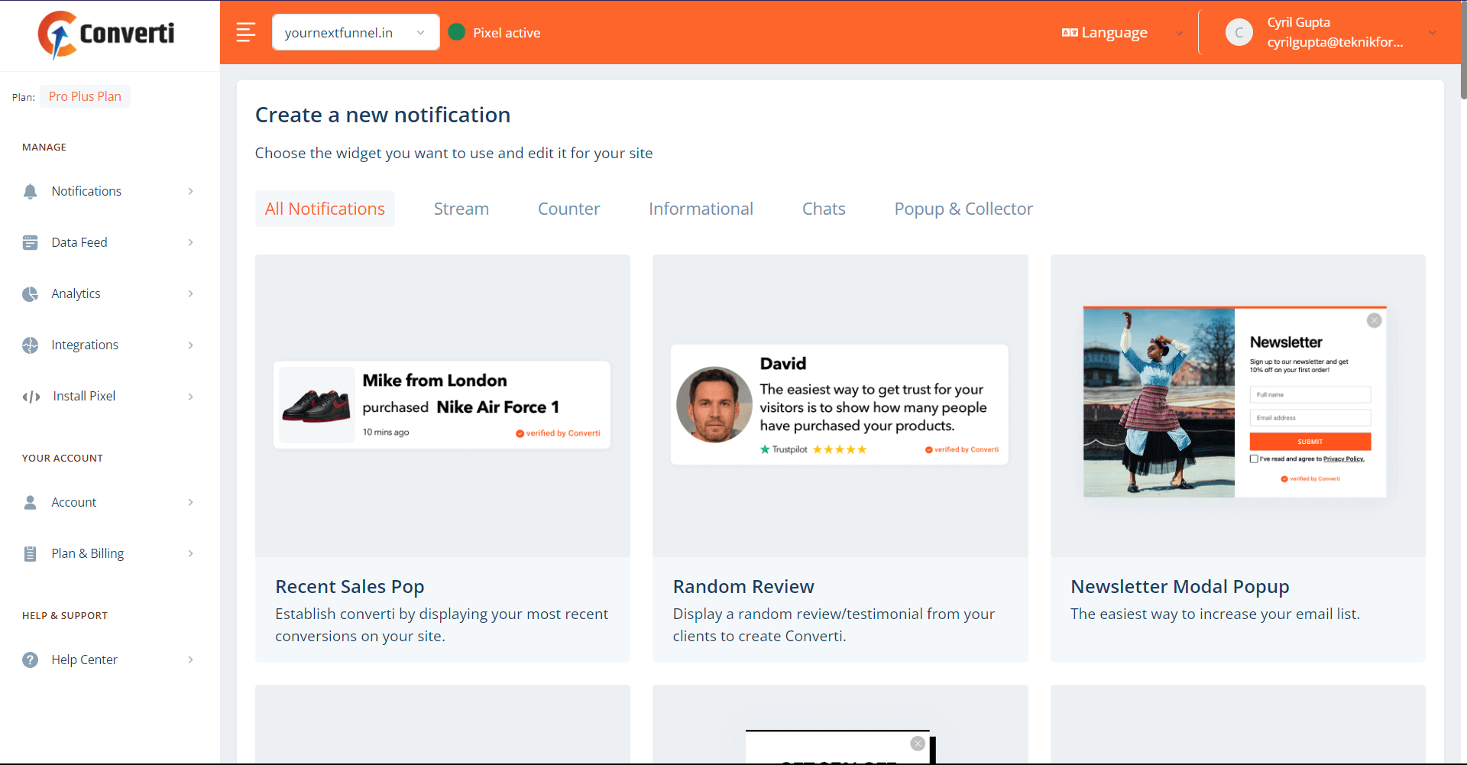The width and height of the screenshot is (1467, 765).
Task: Open Notifications from the sidebar bell icon
Action: click(30, 191)
